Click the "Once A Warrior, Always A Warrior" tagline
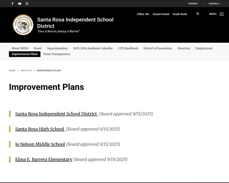229x183 pixels. (59, 31)
